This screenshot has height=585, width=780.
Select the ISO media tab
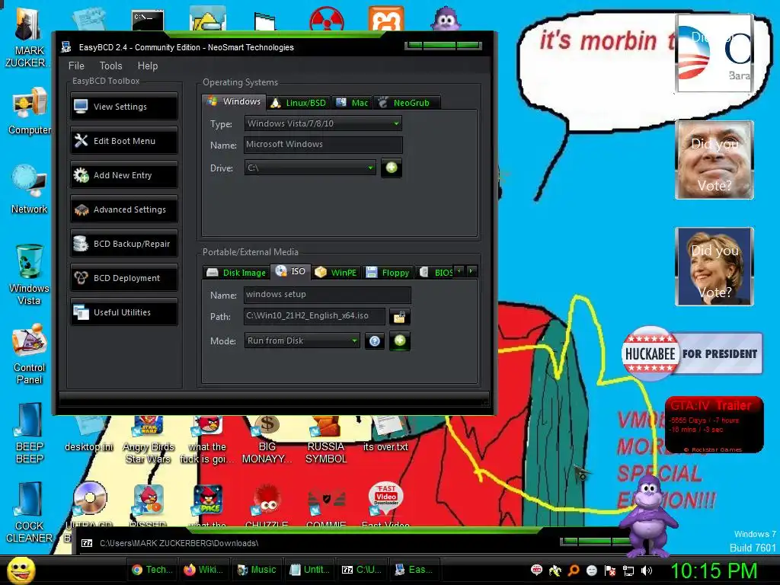tap(290, 271)
